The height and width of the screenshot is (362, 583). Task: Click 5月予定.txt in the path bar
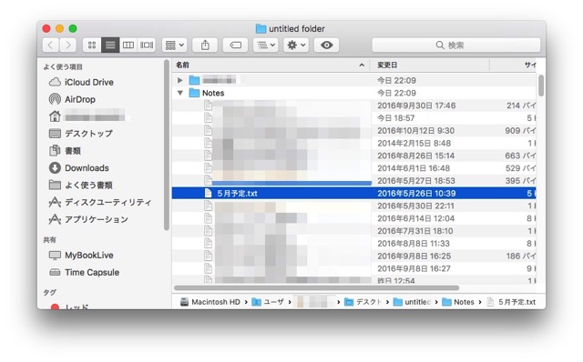click(511, 302)
